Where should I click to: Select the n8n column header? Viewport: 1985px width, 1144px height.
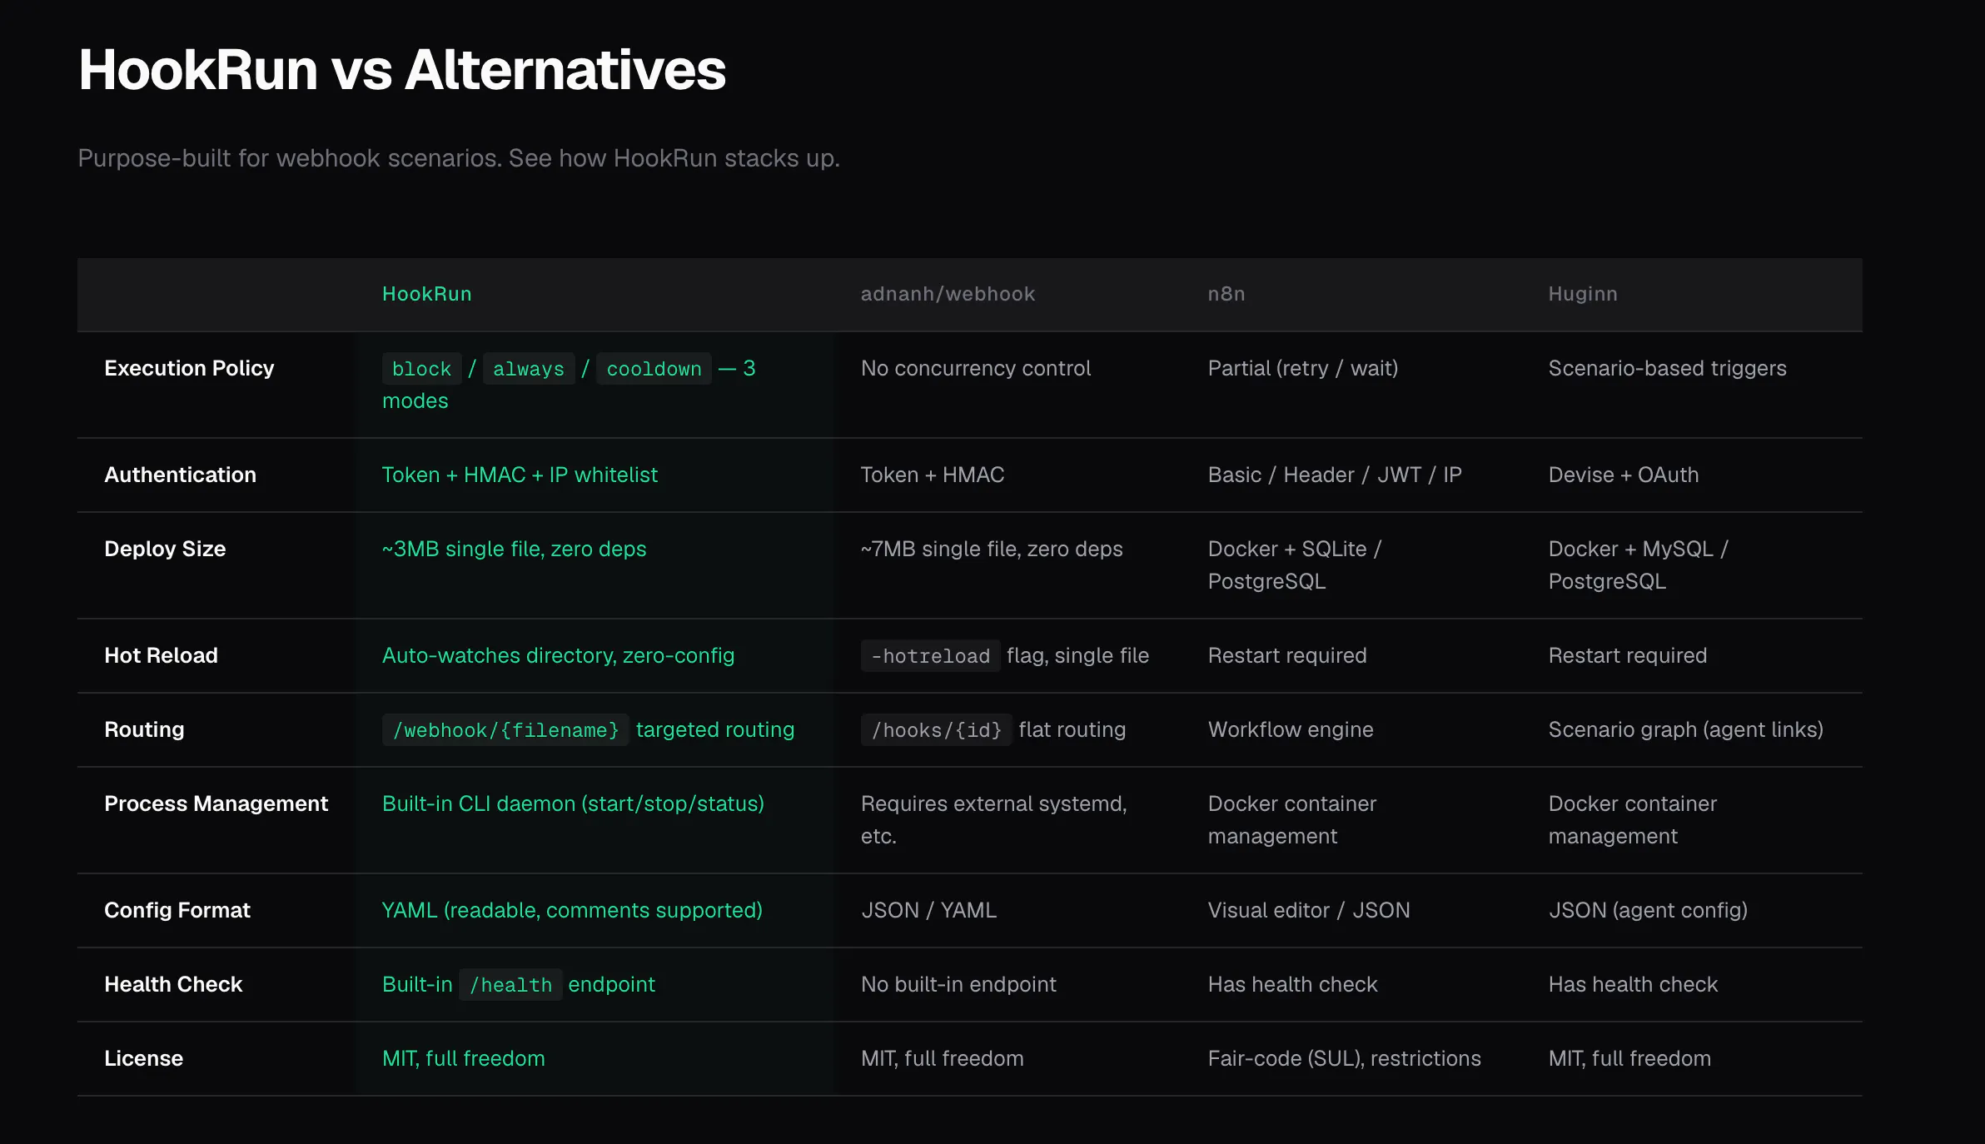1226,294
